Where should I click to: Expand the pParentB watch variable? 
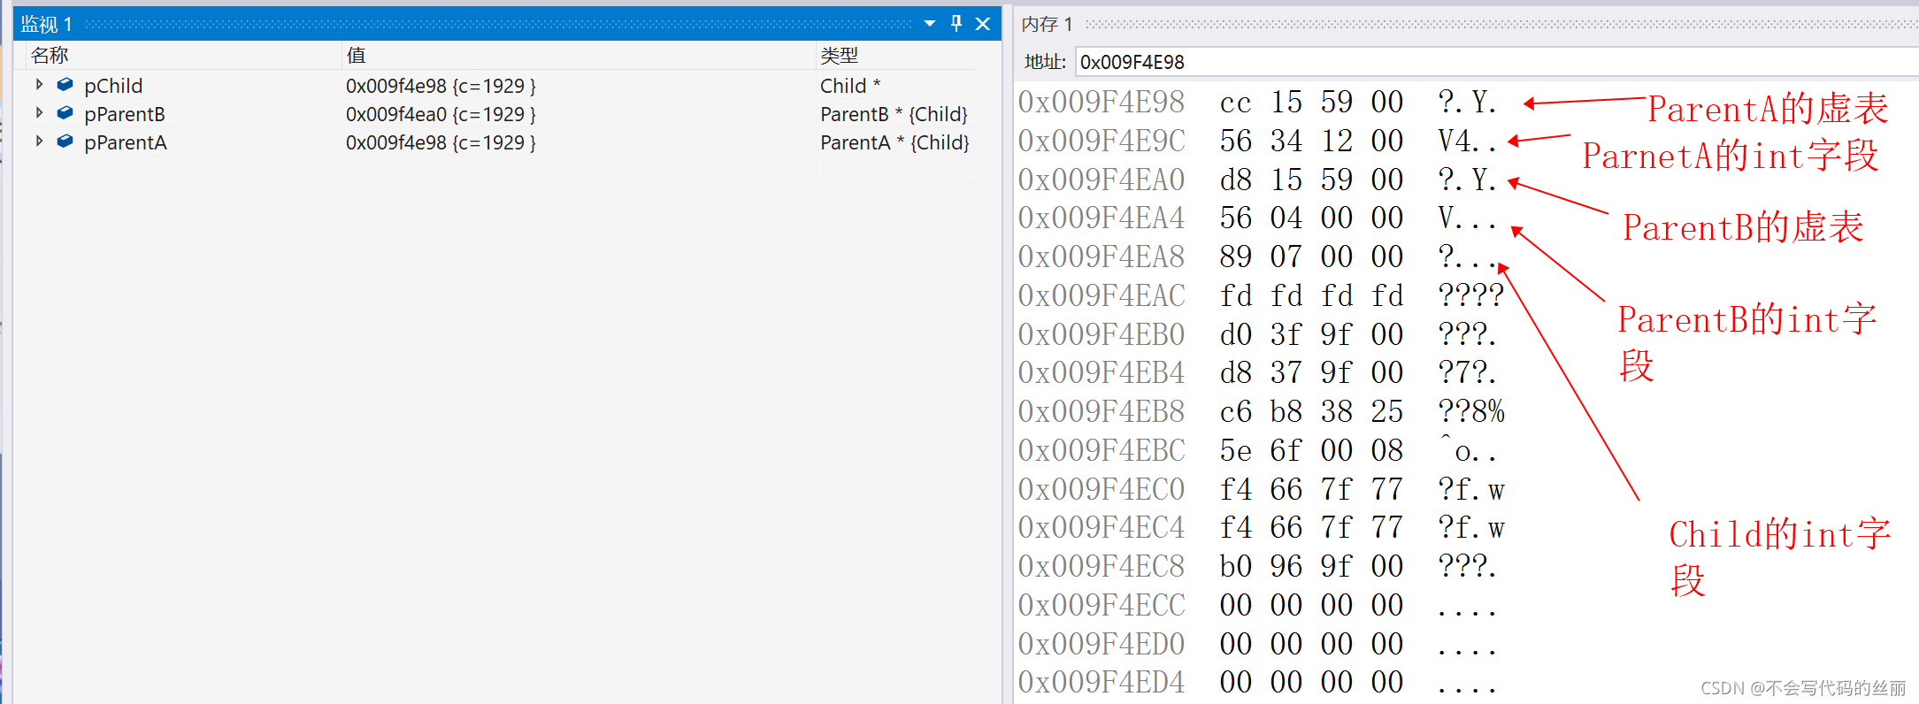[39, 113]
